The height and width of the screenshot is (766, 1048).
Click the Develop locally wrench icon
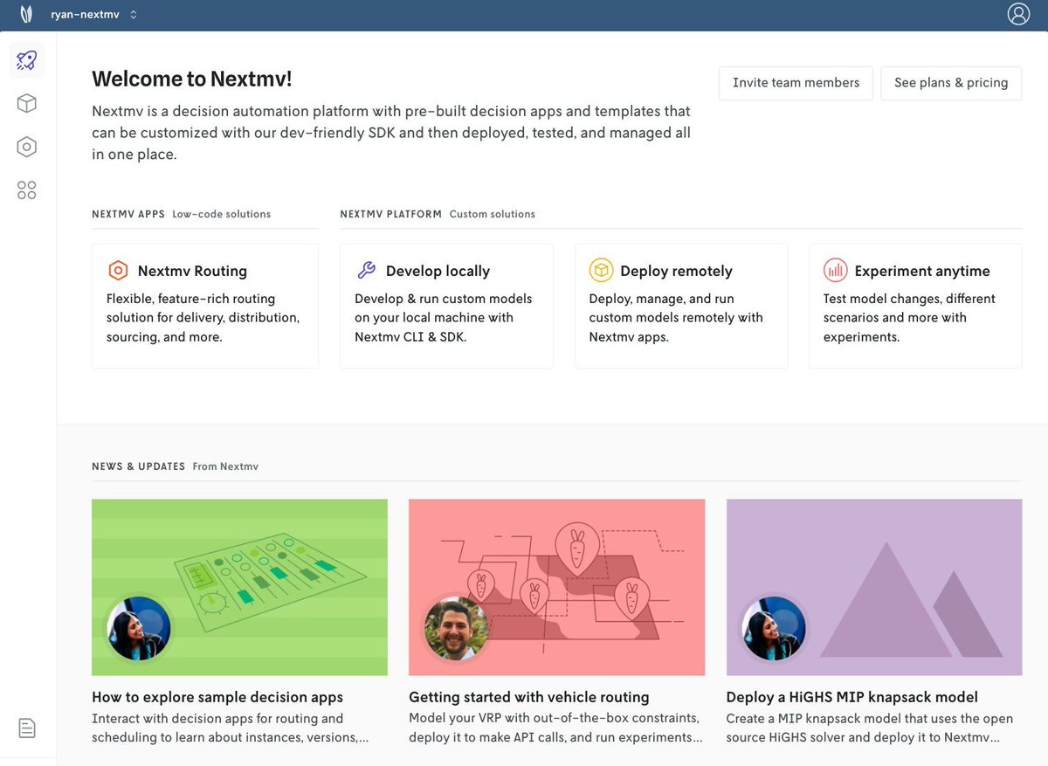click(x=367, y=271)
